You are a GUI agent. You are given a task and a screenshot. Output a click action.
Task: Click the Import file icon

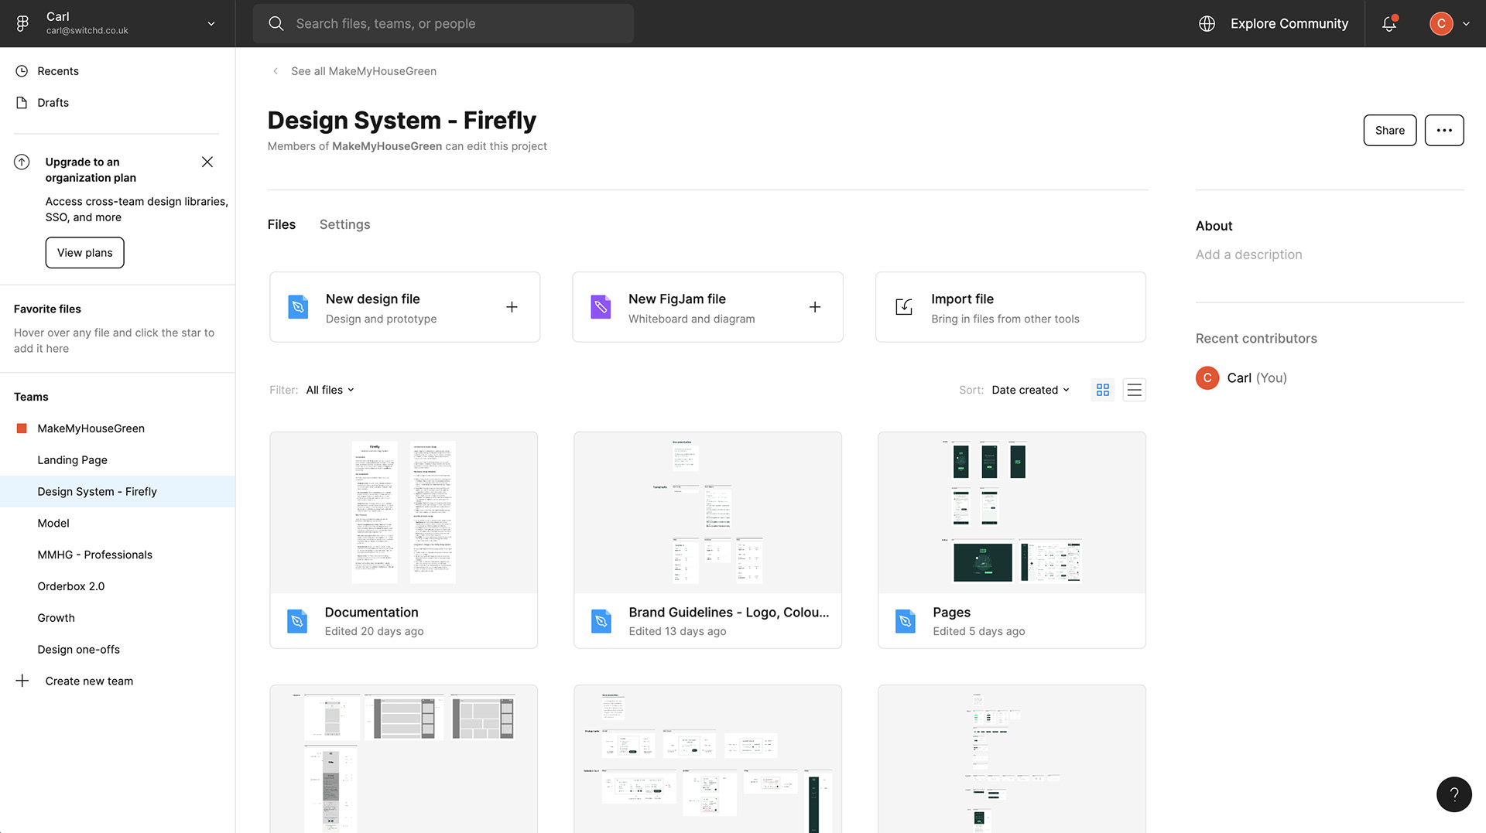pos(904,307)
